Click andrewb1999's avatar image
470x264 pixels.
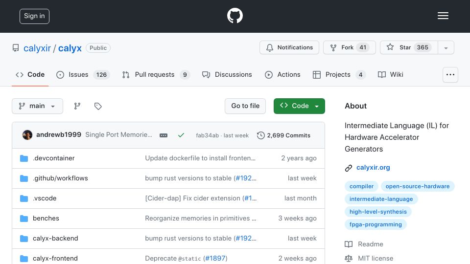(27, 135)
